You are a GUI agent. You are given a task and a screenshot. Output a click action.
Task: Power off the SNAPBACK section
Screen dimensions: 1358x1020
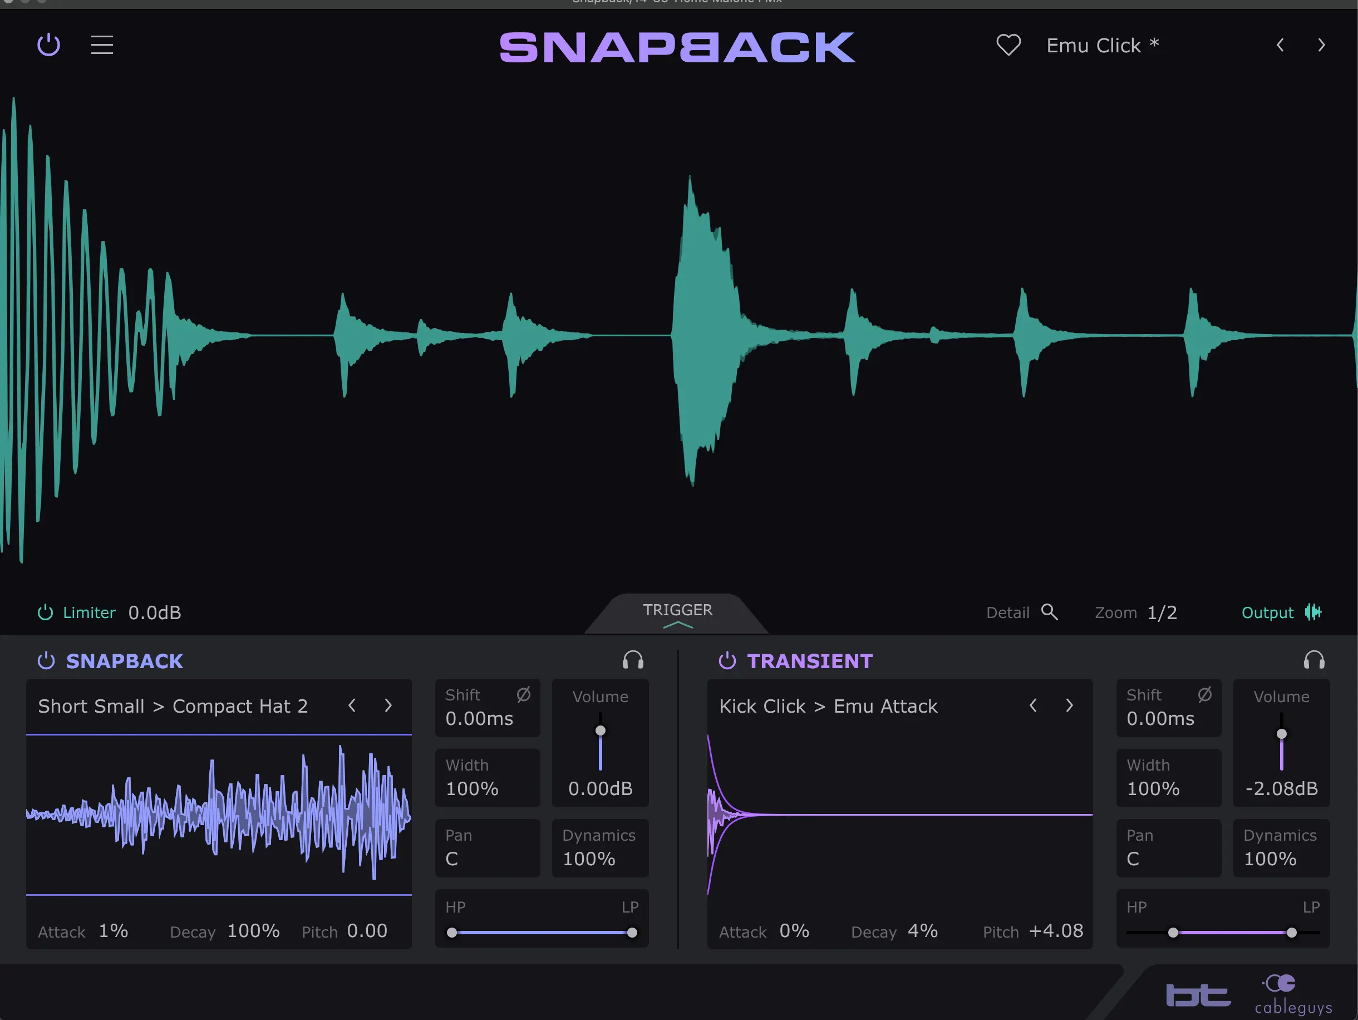(46, 660)
